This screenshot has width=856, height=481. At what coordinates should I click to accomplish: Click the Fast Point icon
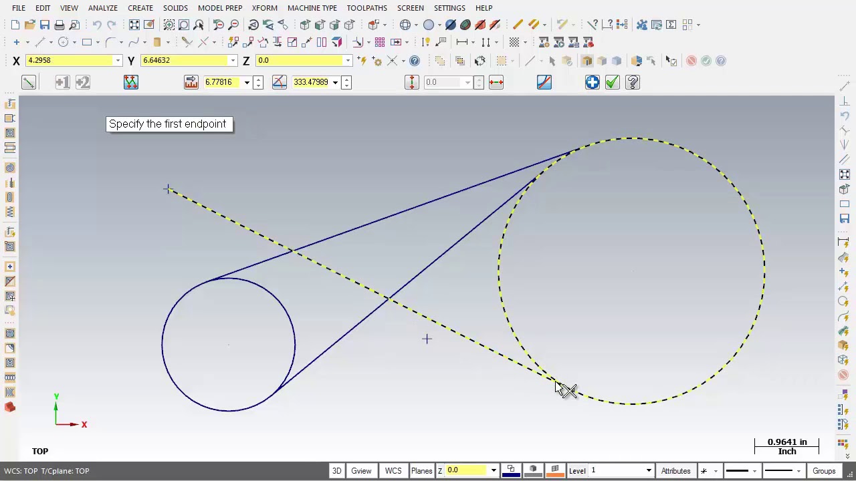pos(362,61)
